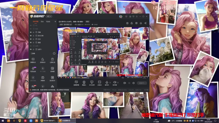Viewport: 219px width, 123px height.
Task: Open the Windows Start menu
Action: [2, 121]
